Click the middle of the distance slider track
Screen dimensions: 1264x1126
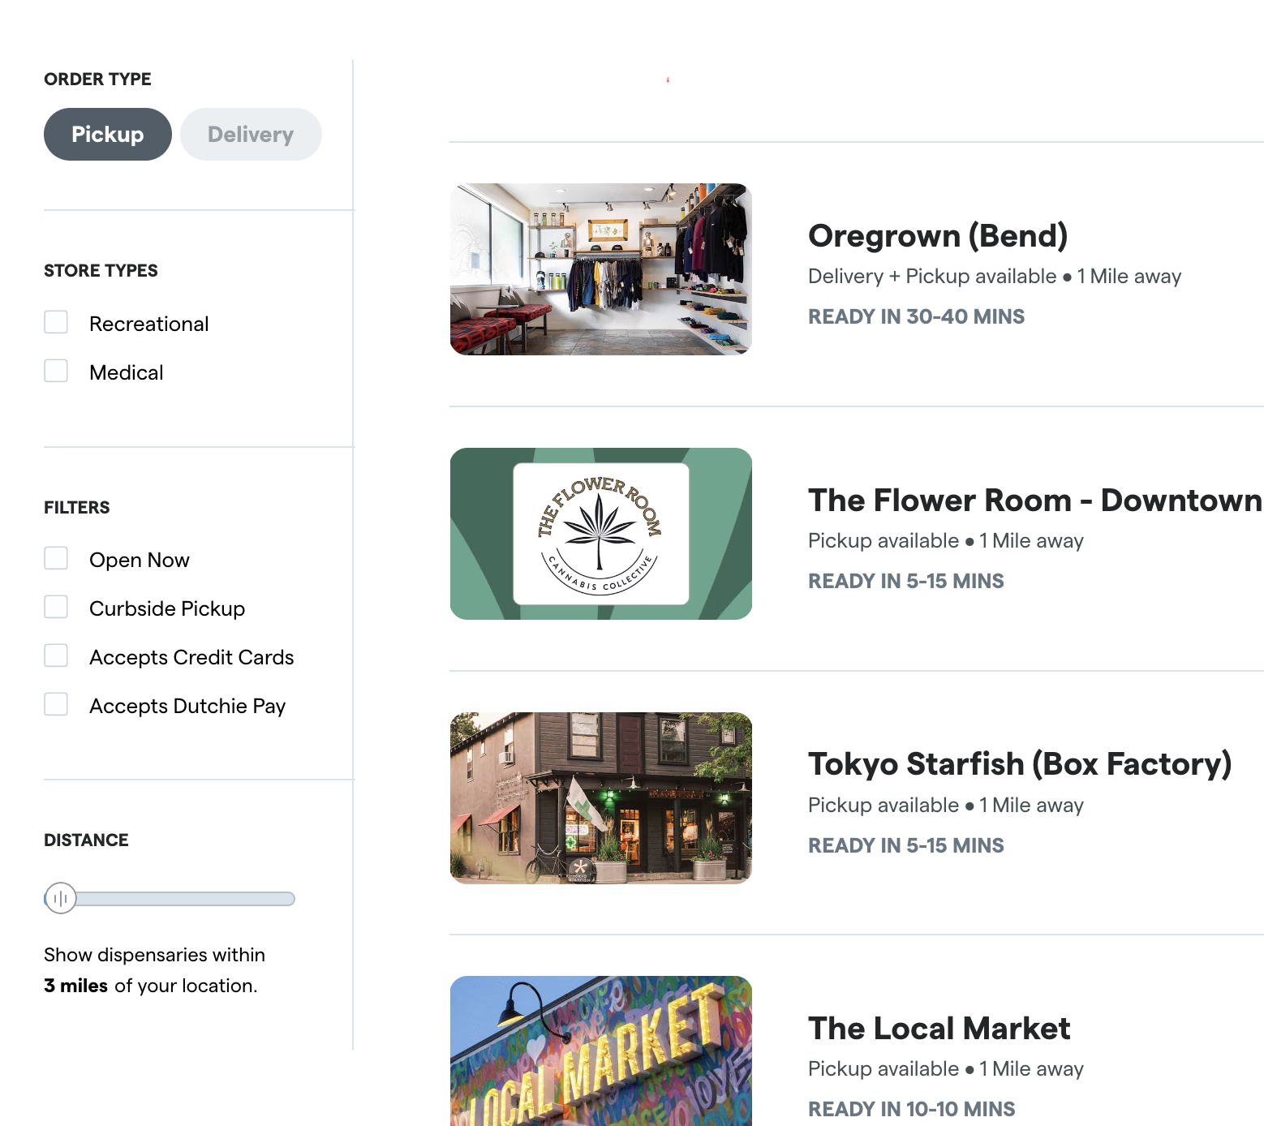(x=170, y=899)
